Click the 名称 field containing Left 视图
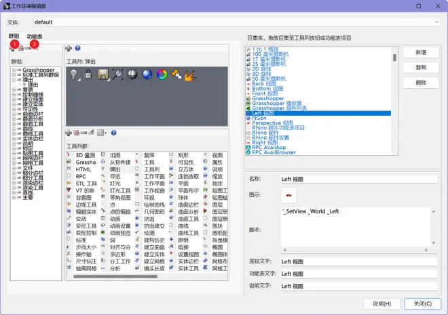This screenshot has width=448, height=315. tap(358, 180)
